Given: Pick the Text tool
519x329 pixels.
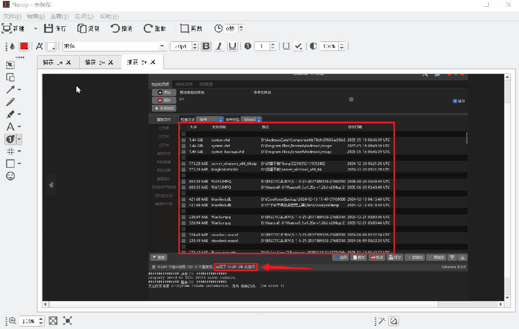Looking at the screenshot, I should (x=10, y=127).
